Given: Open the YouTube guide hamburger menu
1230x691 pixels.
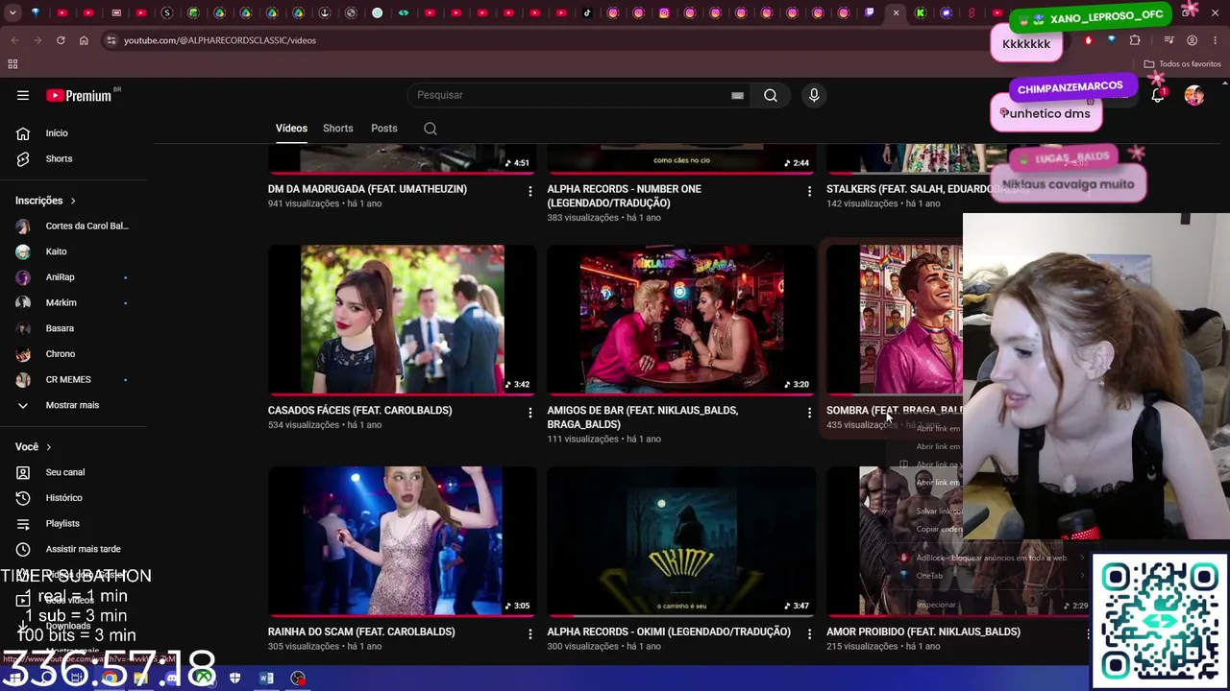Looking at the screenshot, I should tap(23, 95).
